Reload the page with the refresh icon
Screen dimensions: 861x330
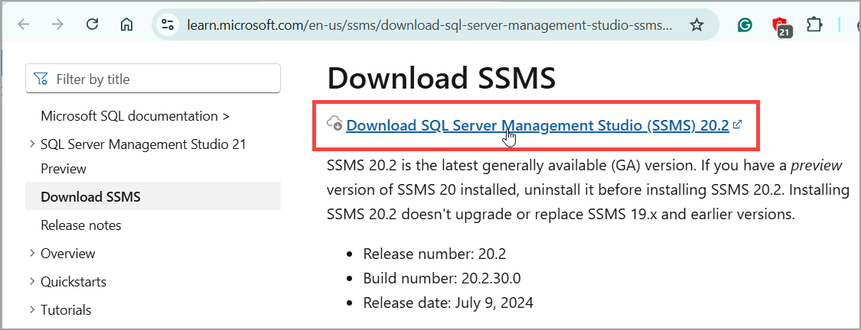(x=93, y=24)
